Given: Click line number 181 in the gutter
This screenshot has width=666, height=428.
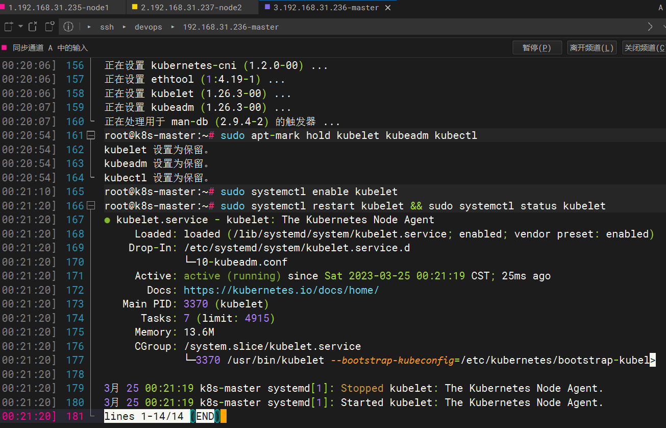Looking at the screenshot, I should 75,416.
